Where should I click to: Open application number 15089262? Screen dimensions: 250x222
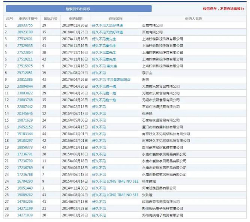click(x=25, y=195)
